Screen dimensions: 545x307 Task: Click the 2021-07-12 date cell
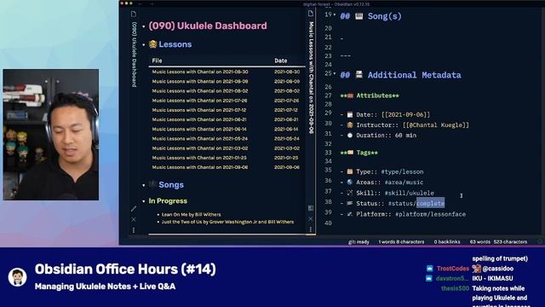click(x=286, y=110)
